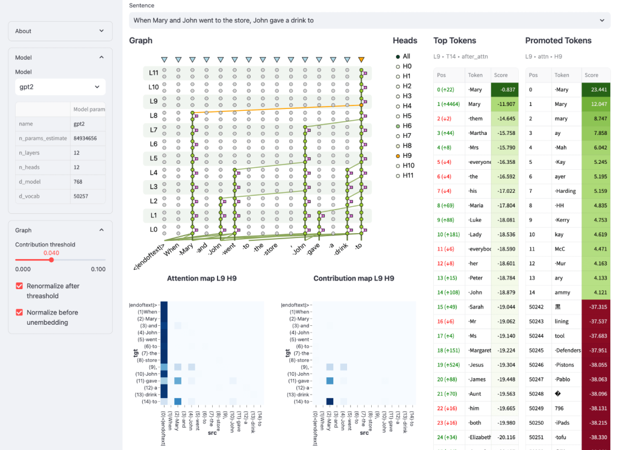Select the green L8 node in the 'Mary' column
Image resolution: width=617 pixels, height=450 pixels.
192,113
